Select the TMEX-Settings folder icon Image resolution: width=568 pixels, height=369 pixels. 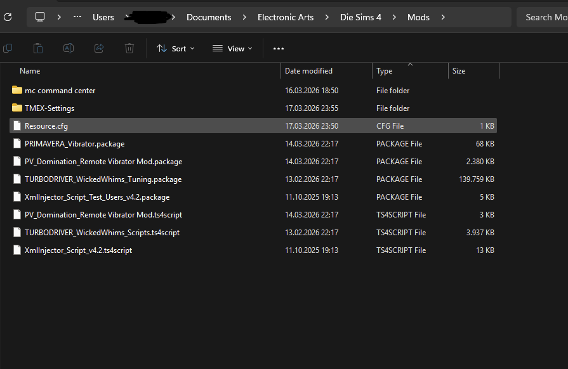pos(17,108)
